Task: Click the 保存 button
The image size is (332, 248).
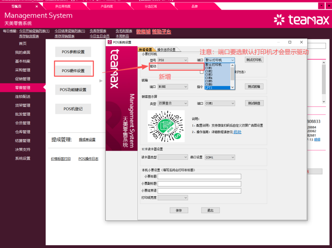Action: coord(179,210)
